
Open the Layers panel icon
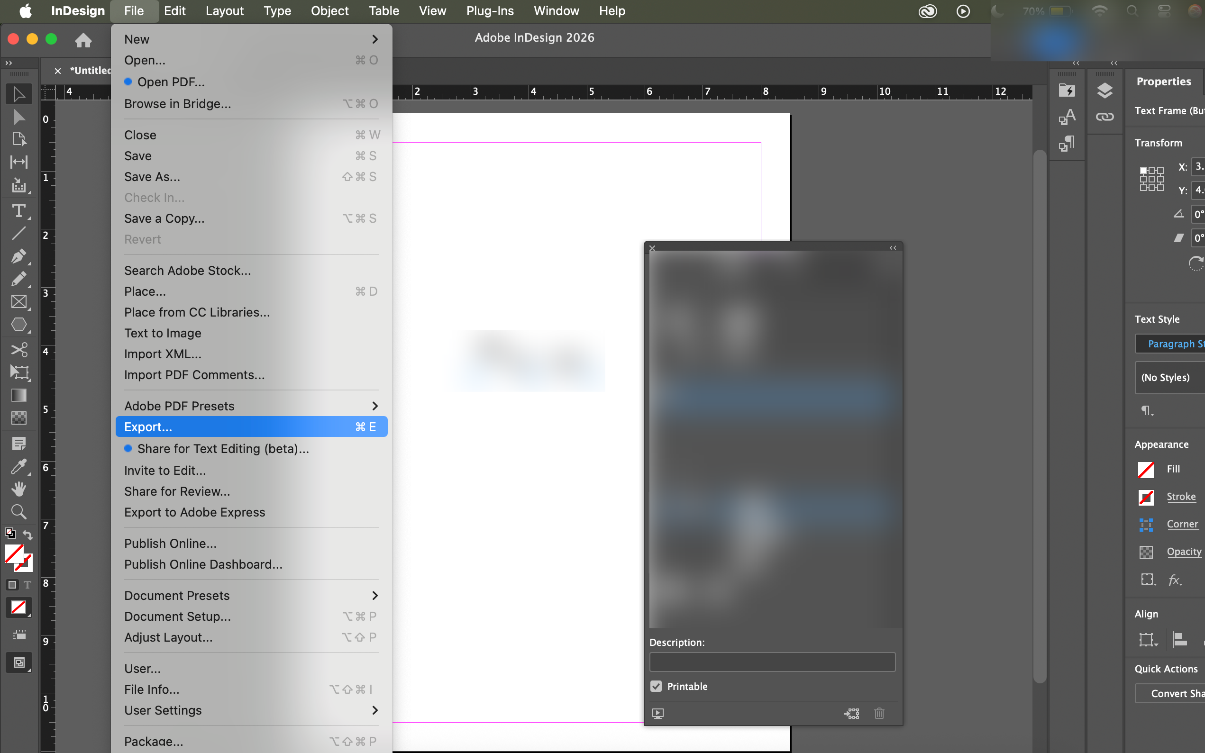coord(1105,91)
